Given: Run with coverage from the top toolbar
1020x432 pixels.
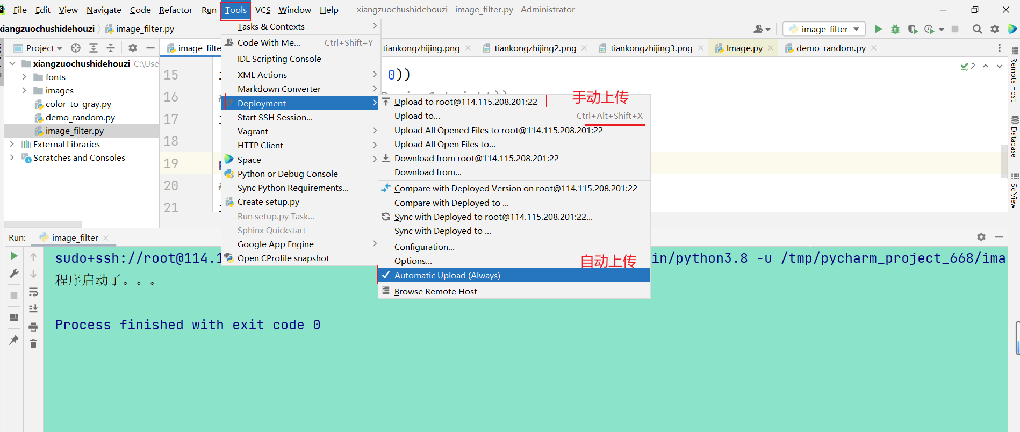Looking at the screenshot, I should (913, 29).
